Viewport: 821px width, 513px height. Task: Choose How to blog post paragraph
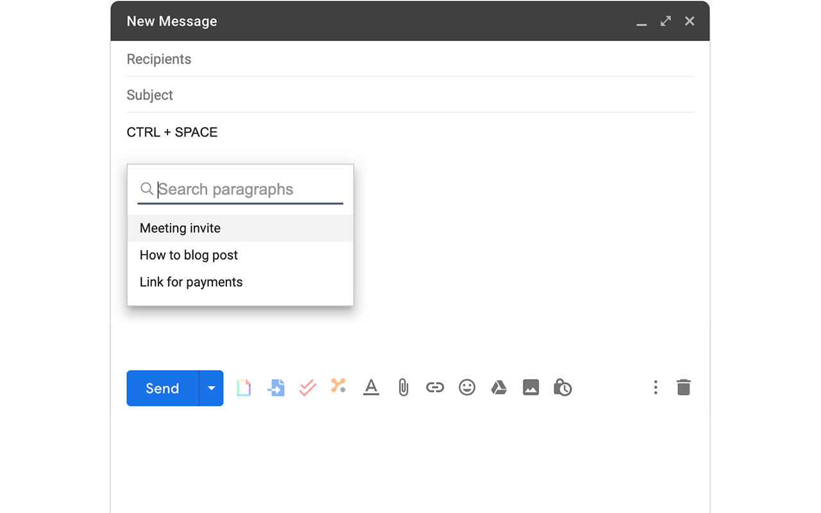pos(189,255)
